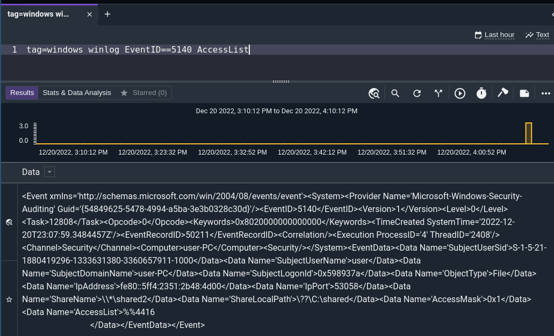
Task: Click the magnifier icon beside the event entry
Action: click(9, 222)
